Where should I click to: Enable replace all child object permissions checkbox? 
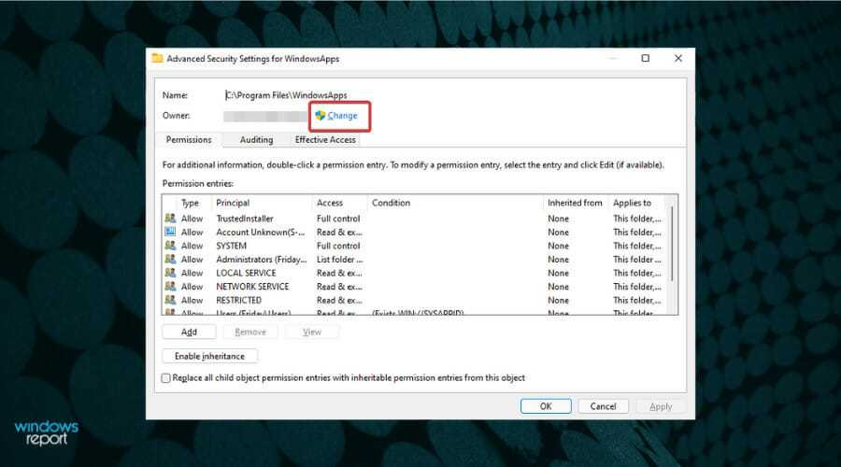point(166,378)
